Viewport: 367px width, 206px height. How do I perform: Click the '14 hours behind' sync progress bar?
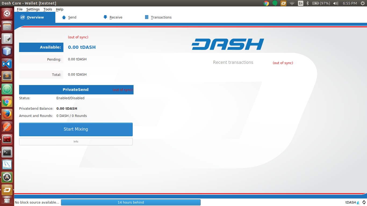(131, 202)
